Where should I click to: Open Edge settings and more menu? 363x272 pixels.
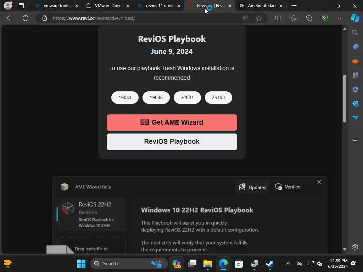[340, 18]
